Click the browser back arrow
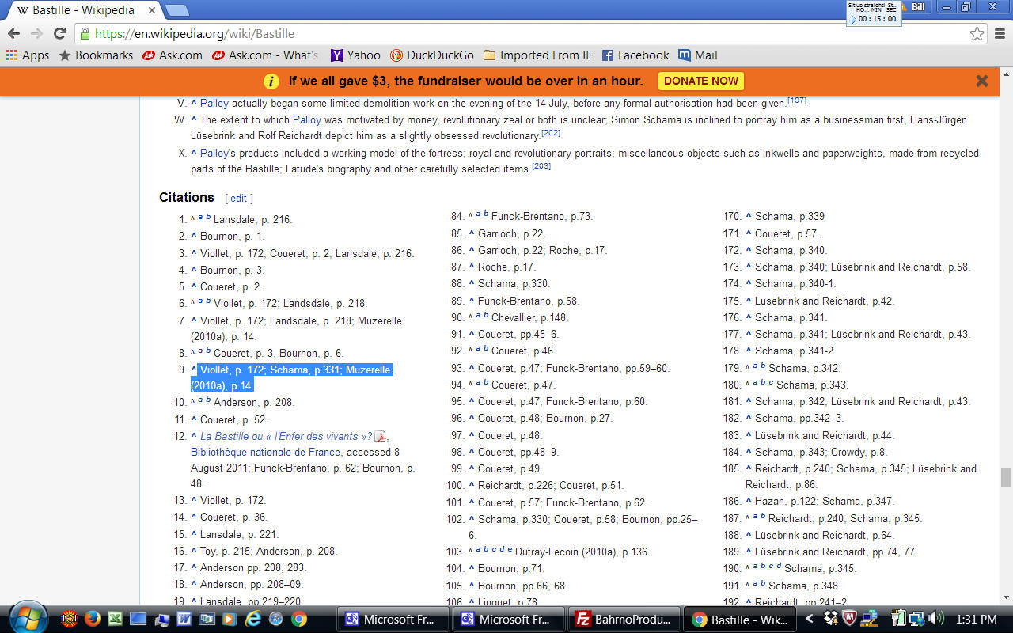1013x633 pixels. tap(13, 34)
